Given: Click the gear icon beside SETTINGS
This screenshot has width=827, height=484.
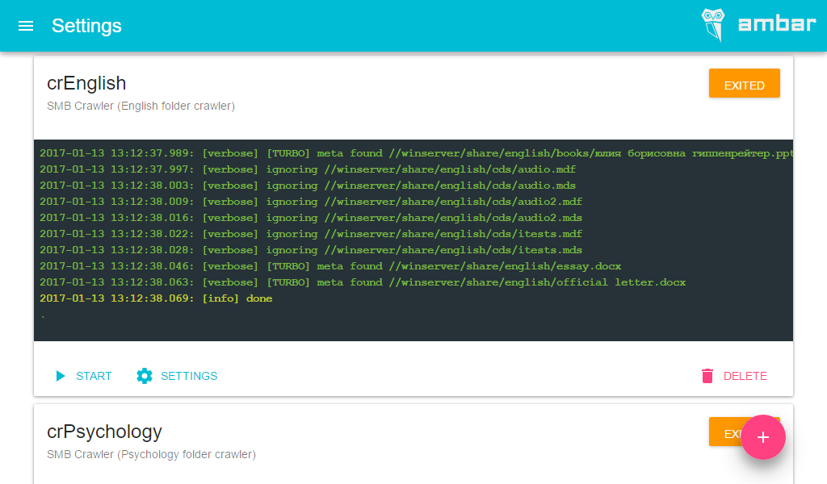Looking at the screenshot, I should (145, 376).
